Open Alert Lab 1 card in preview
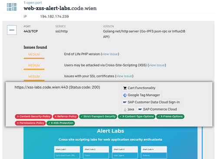This screenshot has height=159, width=217. click(67, 152)
